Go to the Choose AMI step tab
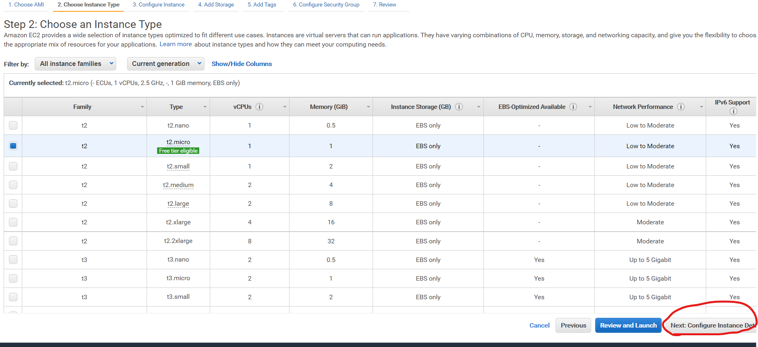 point(26,5)
